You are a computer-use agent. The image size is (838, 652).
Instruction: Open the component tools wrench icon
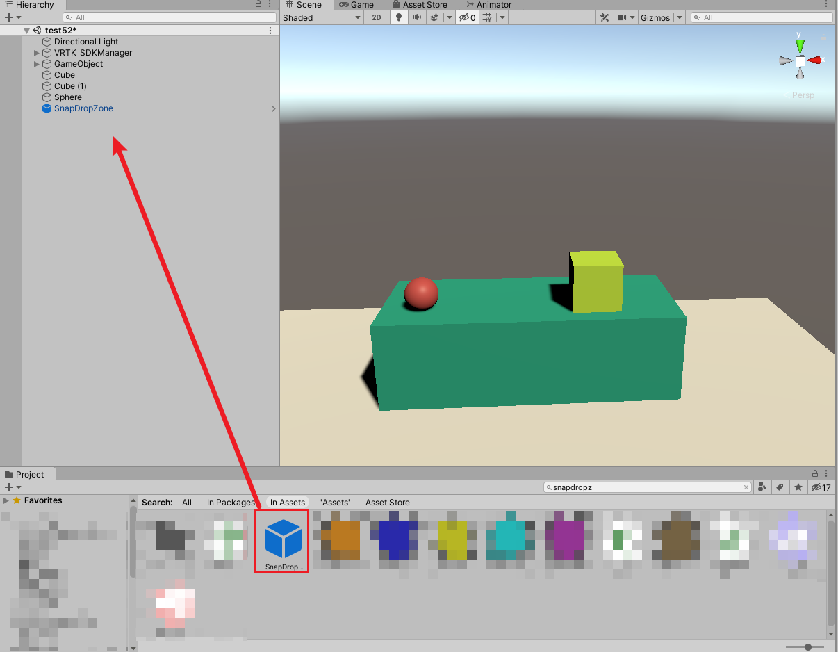click(606, 17)
